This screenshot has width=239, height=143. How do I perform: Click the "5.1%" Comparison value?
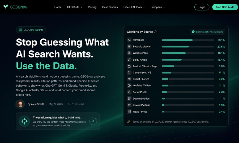coord(222,73)
